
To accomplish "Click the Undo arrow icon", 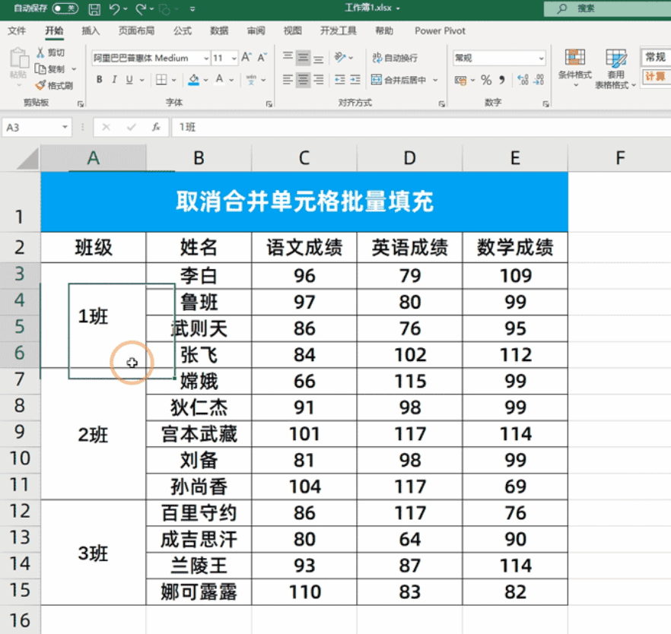I will (x=114, y=9).
